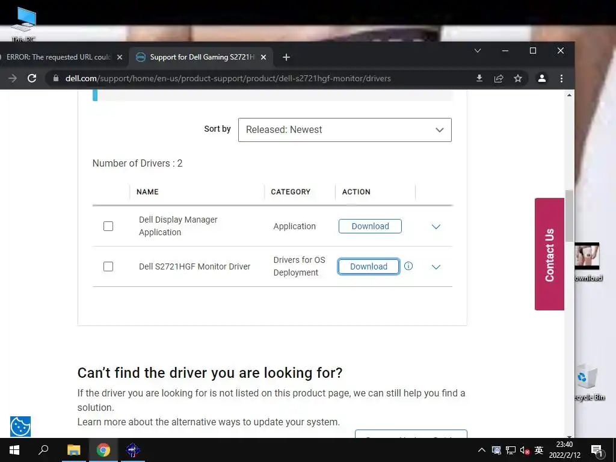616x462 pixels.
Task: Open File Explorer from taskbar
Action: pos(73,450)
